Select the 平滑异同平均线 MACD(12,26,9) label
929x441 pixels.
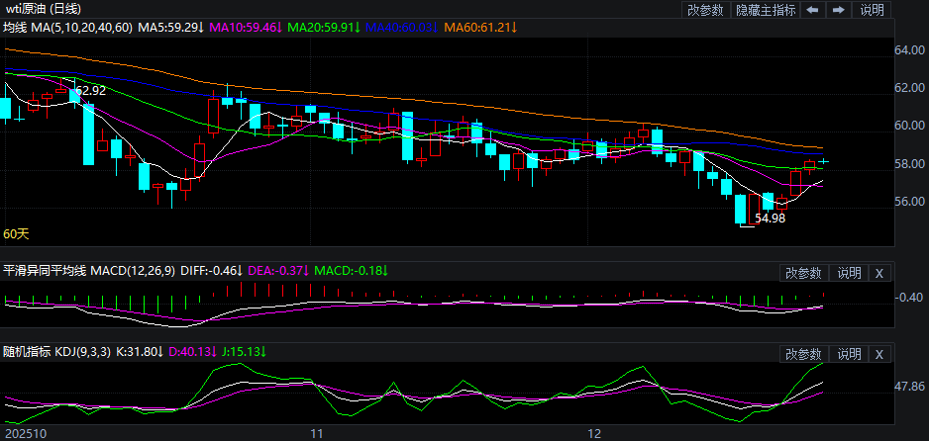pos(90,270)
